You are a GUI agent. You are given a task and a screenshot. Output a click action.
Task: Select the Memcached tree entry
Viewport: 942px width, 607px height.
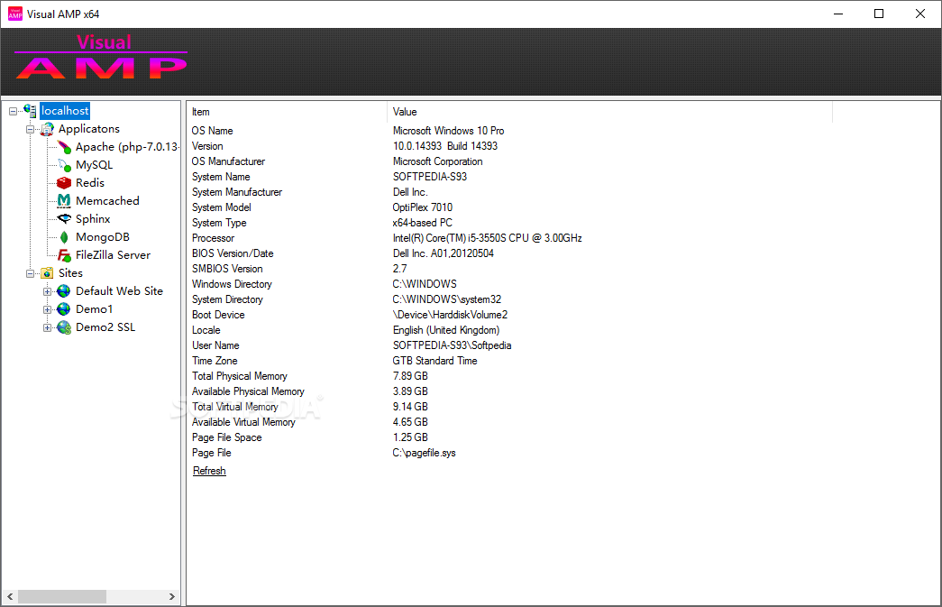[x=107, y=201]
